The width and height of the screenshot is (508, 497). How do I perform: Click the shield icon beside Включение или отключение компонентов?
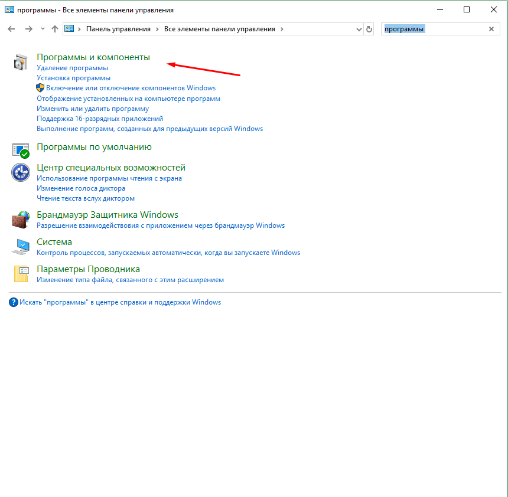coord(40,88)
